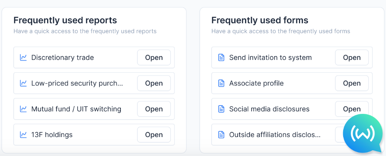
Task: Click the 13F holdings row label
Action: 52,135
